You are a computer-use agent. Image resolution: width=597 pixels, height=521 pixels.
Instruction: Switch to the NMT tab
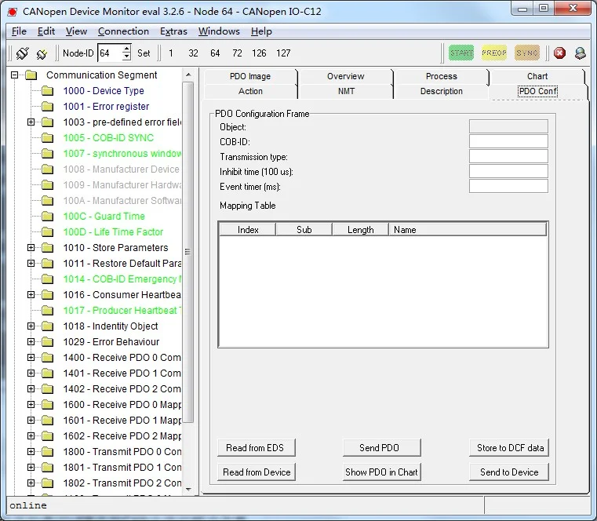346,91
